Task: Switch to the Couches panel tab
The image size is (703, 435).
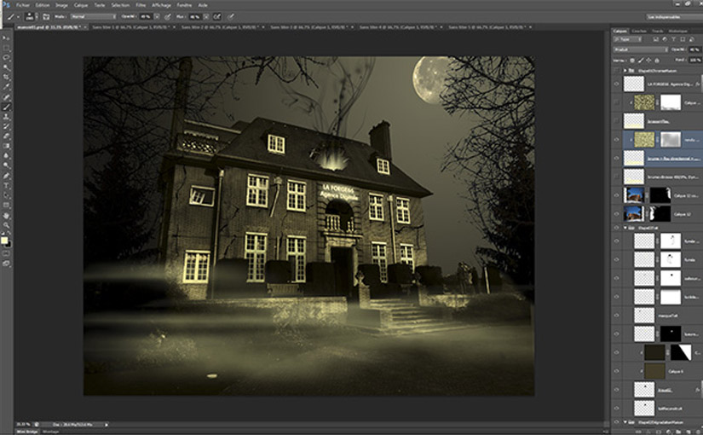Action: point(639,31)
